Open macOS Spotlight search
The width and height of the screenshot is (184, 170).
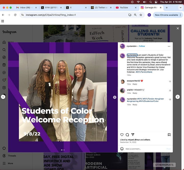[151, 2]
